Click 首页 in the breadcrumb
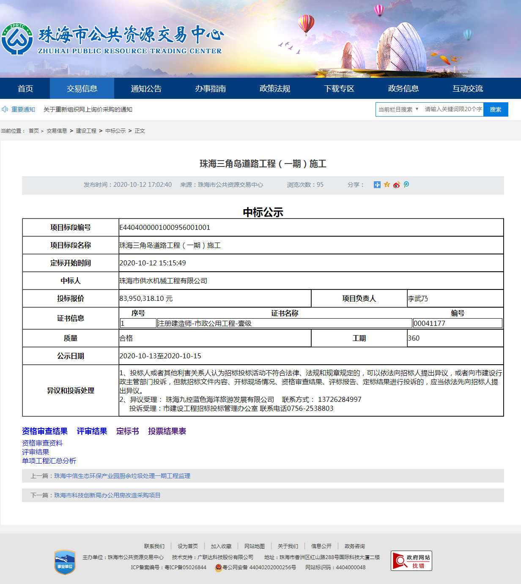This screenshot has height=584, width=521. [34, 131]
